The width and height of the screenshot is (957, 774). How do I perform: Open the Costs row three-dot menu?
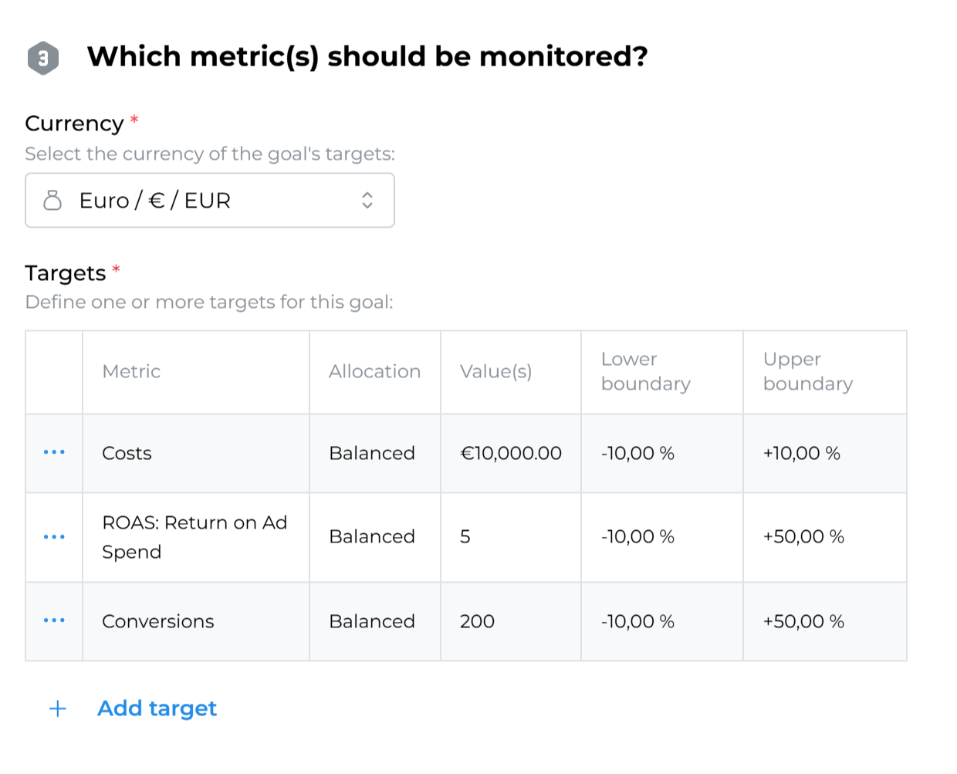pyautogui.click(x=54, y=452)
